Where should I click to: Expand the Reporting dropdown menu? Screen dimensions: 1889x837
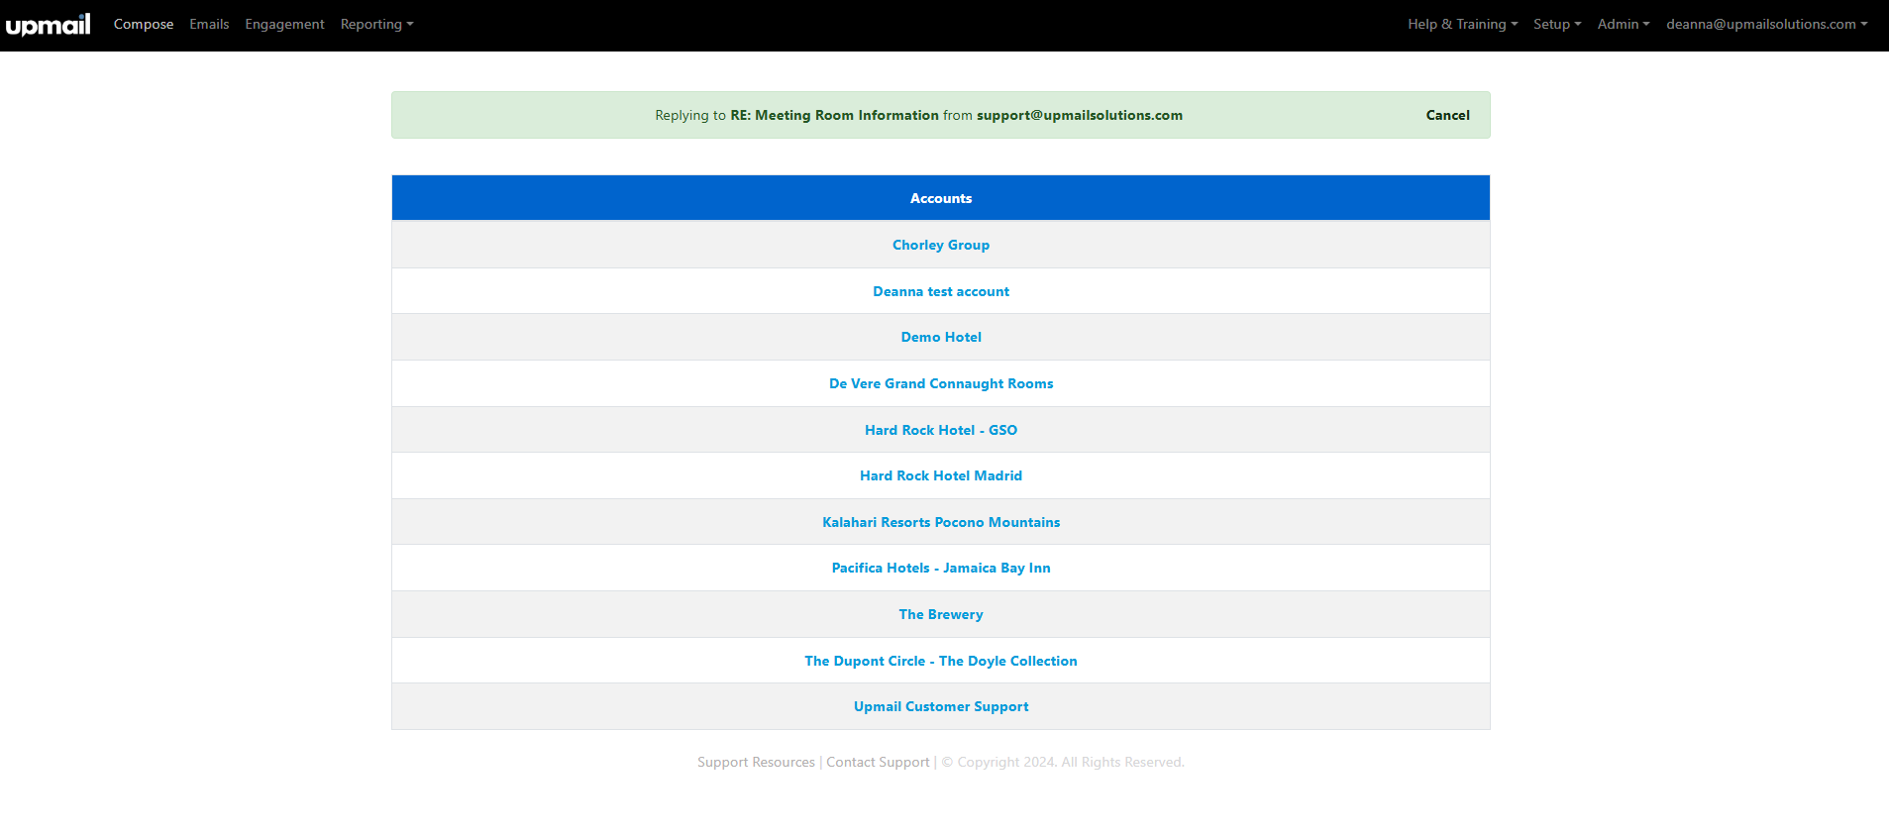coord(376,24)
